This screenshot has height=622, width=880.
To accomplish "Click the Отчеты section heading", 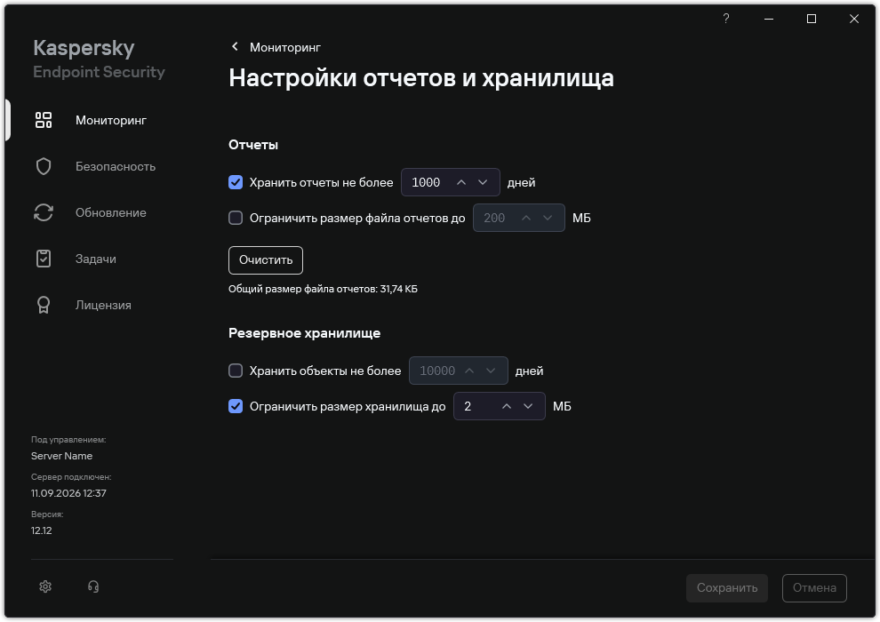I will point(253,145).
